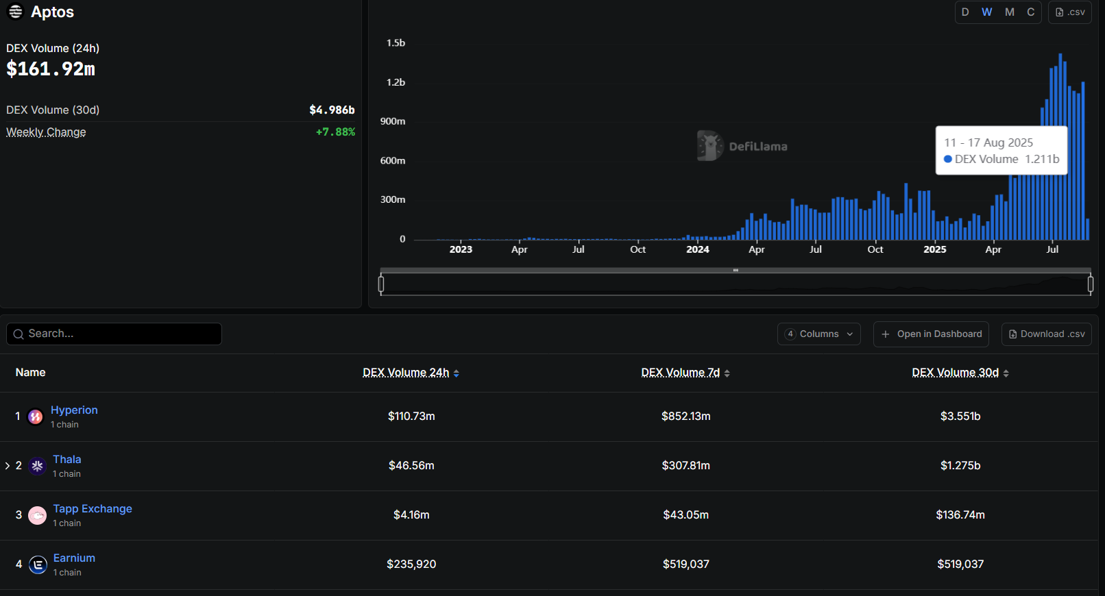
Task: Click the right range slider handle
Action: [1090, 284]
